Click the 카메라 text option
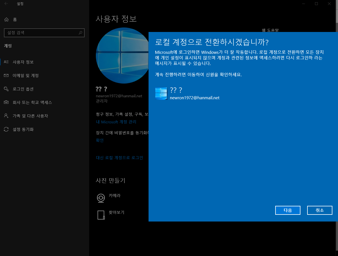 point(115,195)
